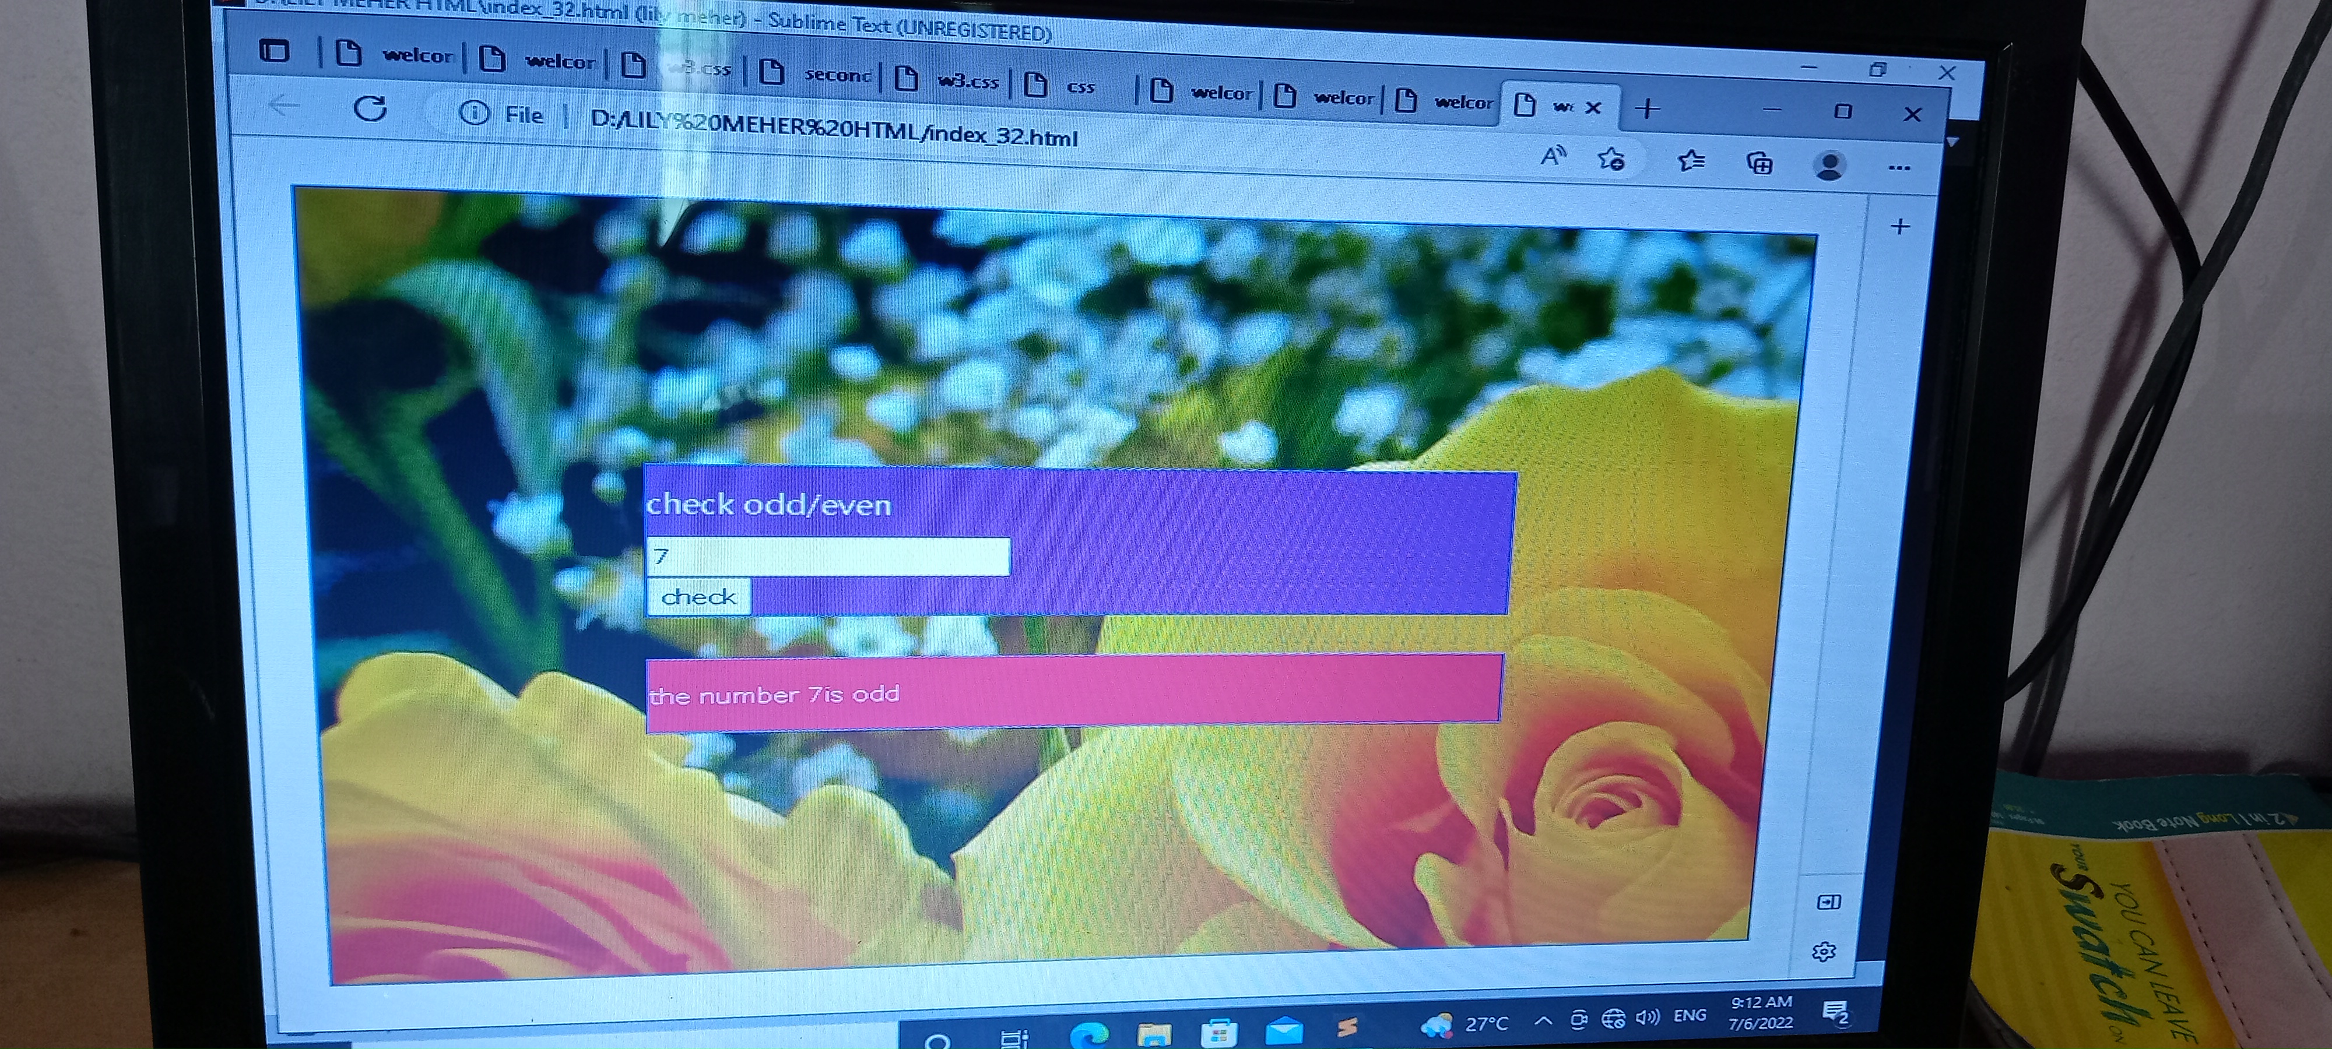Click the number input field
2332x1049 pixels.
point(827,556)
